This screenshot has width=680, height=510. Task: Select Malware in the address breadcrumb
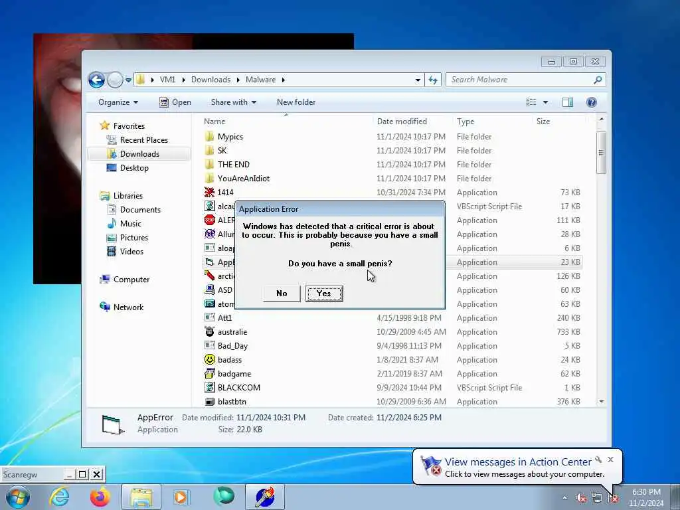(x=260, y=80)
